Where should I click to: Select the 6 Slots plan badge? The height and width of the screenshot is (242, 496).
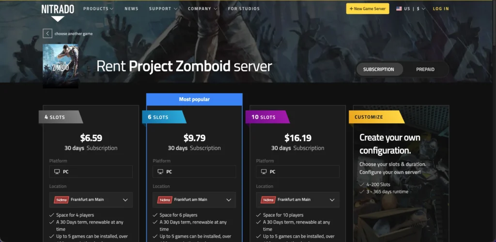[164, 117]
